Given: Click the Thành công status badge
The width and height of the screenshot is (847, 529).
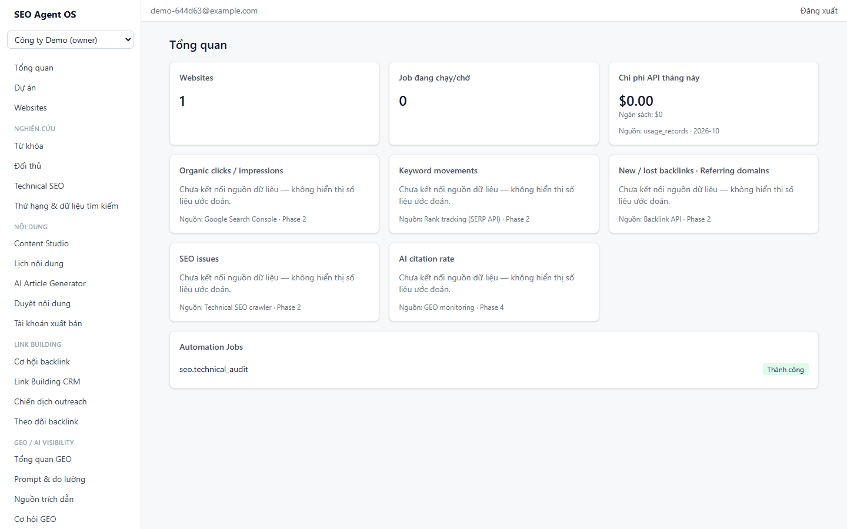Looking at the screenshot, I should click(x=785, y=369).
